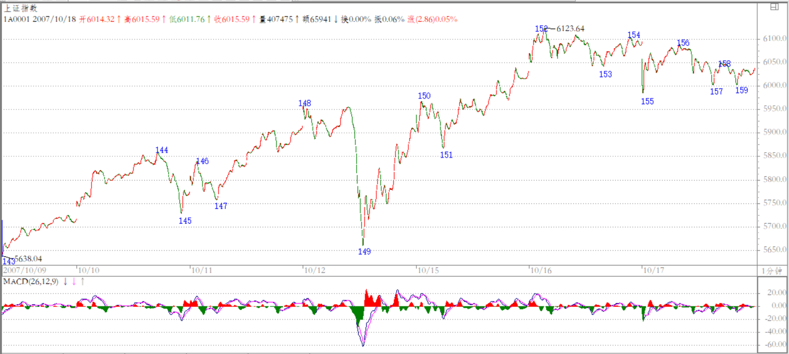Click wave marker 147 on the chart
The image size is (789, 354).
pyautogui.click(x=221, y=206)
